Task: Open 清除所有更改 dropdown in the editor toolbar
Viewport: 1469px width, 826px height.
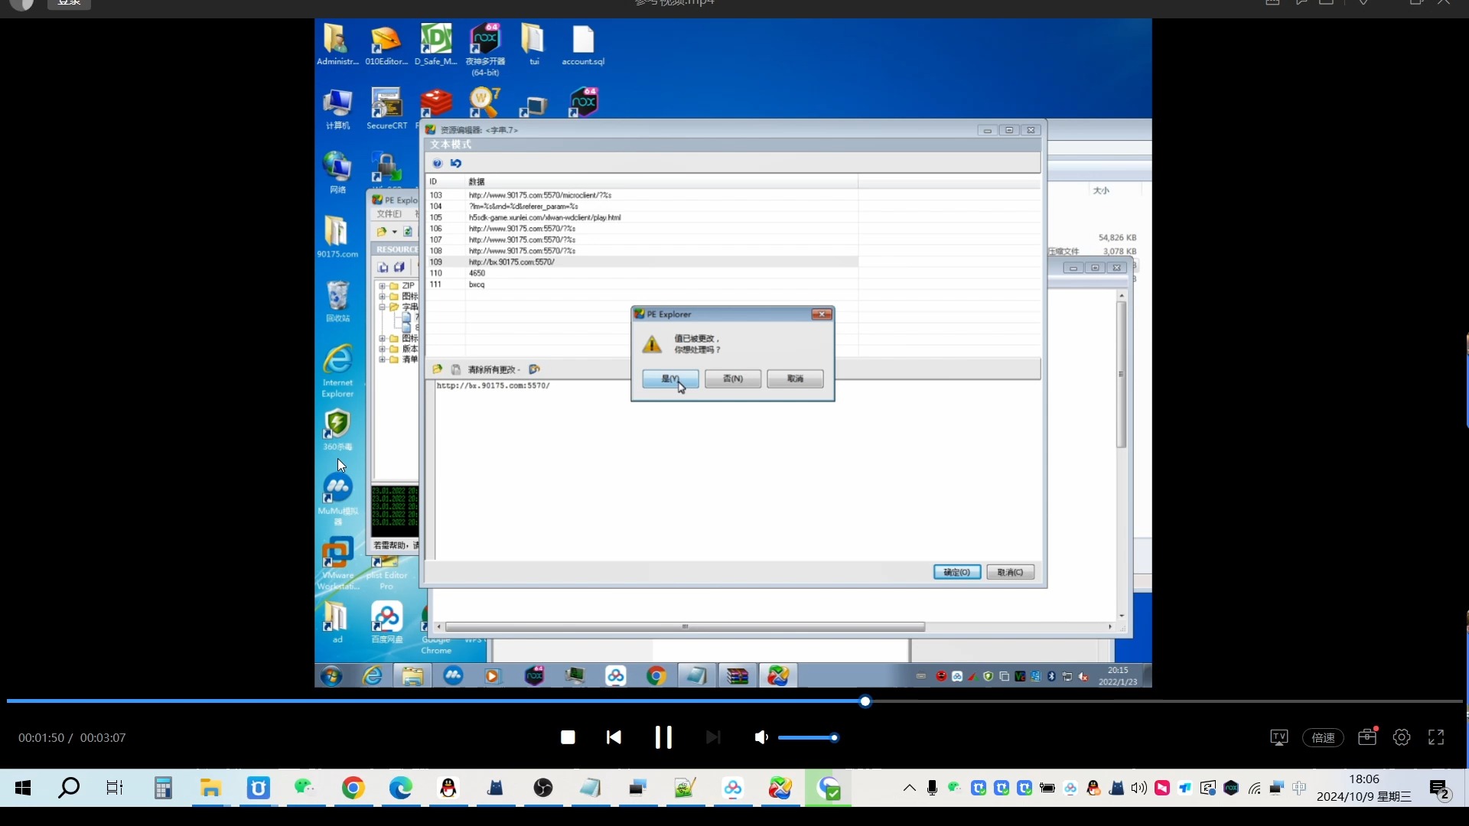Action: [494, 369]
